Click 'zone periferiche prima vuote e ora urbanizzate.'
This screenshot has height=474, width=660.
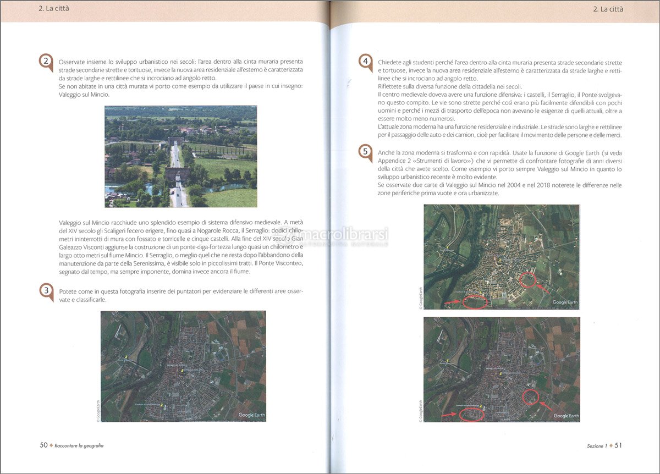click(x=438, y=194)
